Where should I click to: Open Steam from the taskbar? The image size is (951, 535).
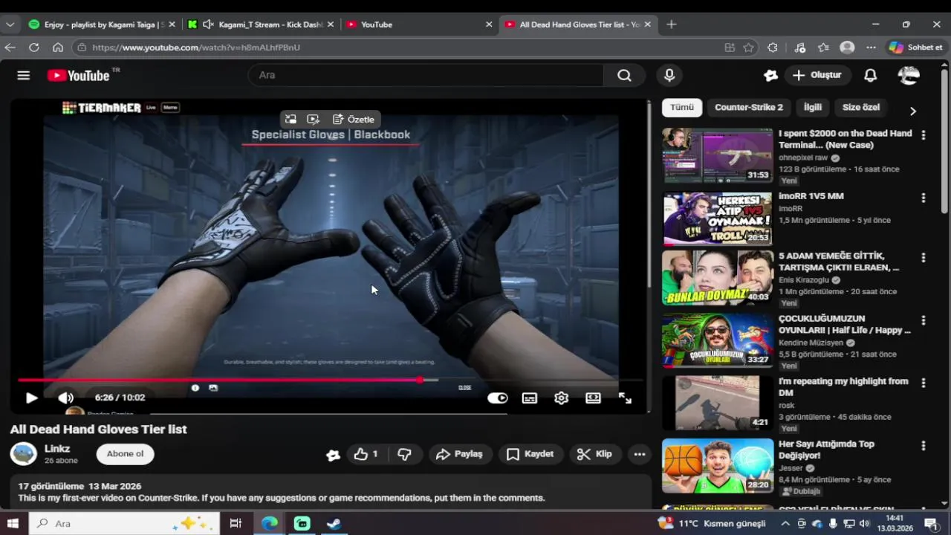click(x=334, y=523)
